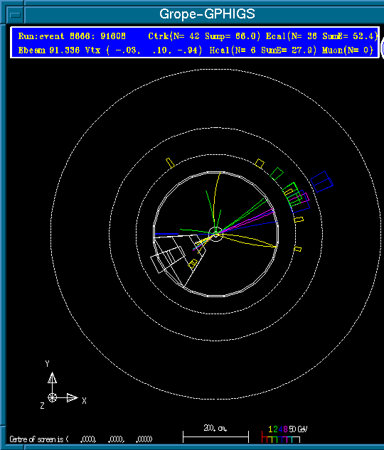Click the magenta 8 GeV legend color
The width and height of the screenshot is (384, 450).
[285, 429]
